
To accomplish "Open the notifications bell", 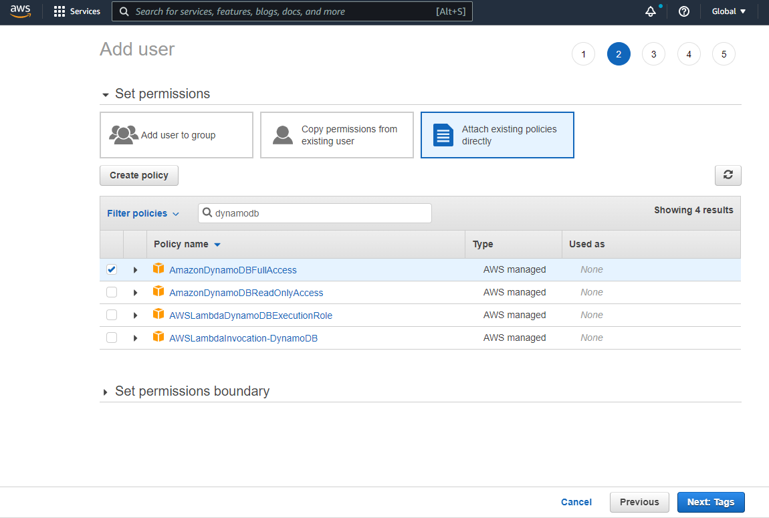I will tap(651, 11).
